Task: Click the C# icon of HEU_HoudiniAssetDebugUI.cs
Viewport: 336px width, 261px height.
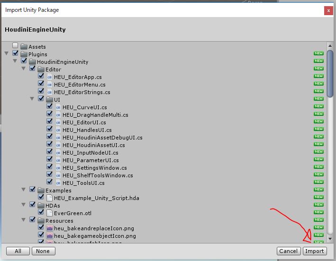Action: [58, 138]
